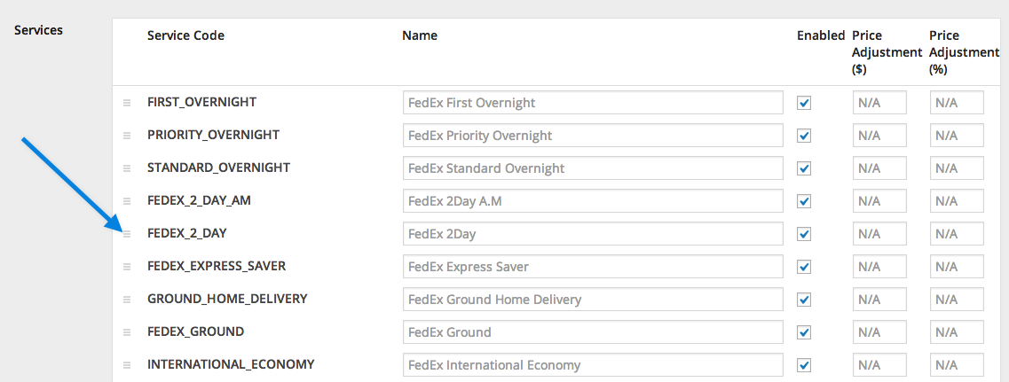Uncheck Enabled for FEDEX_2_DAY service
The image size is (1009, 382).
coord(804,234)
